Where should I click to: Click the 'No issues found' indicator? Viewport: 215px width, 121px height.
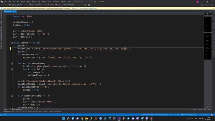(x=17, y=109)
